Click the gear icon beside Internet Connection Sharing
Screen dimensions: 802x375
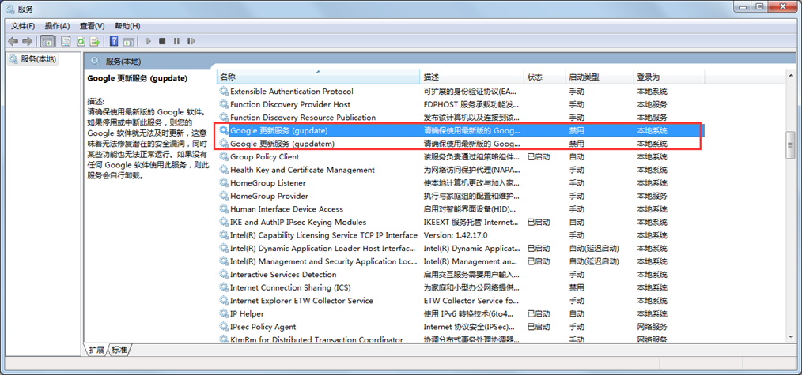click(x=224, y=287)
